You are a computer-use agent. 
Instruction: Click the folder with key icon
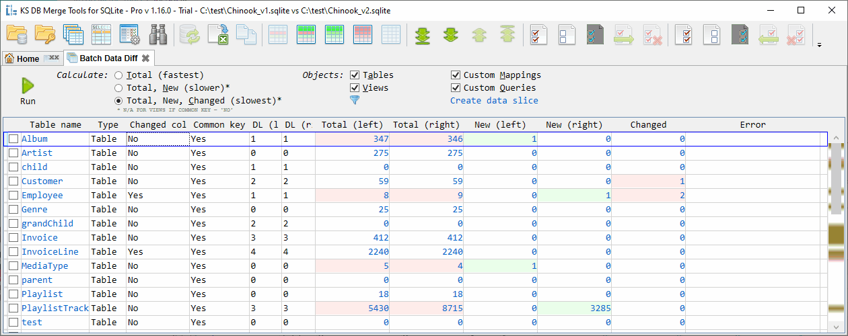45,34
